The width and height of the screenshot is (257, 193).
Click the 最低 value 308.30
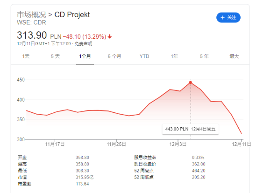tap(82, 171)
